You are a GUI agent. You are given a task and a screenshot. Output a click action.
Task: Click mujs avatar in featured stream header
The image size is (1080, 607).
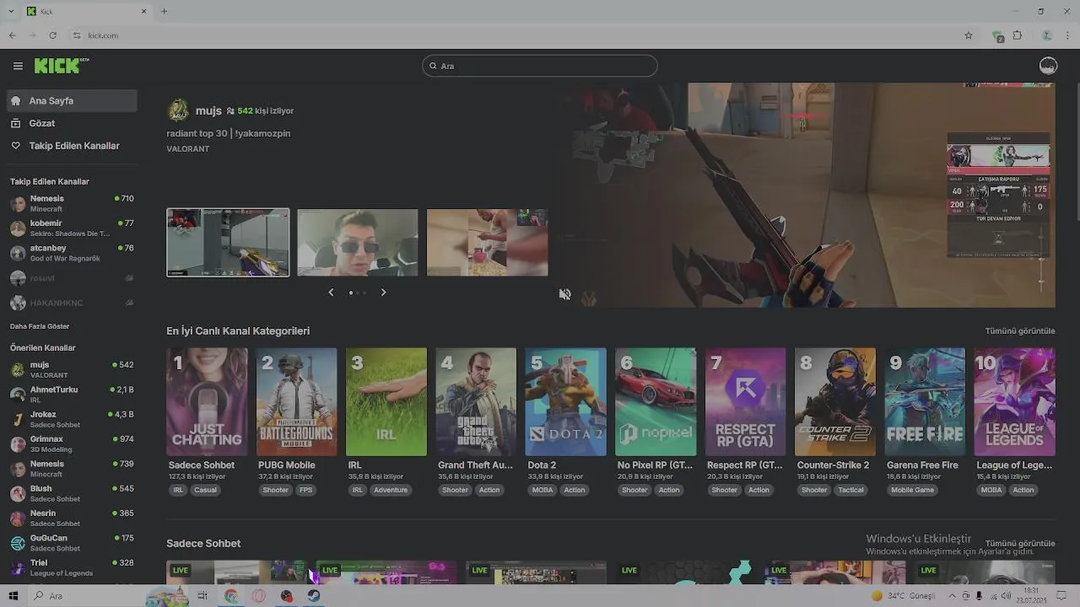(x=178, y=110)
